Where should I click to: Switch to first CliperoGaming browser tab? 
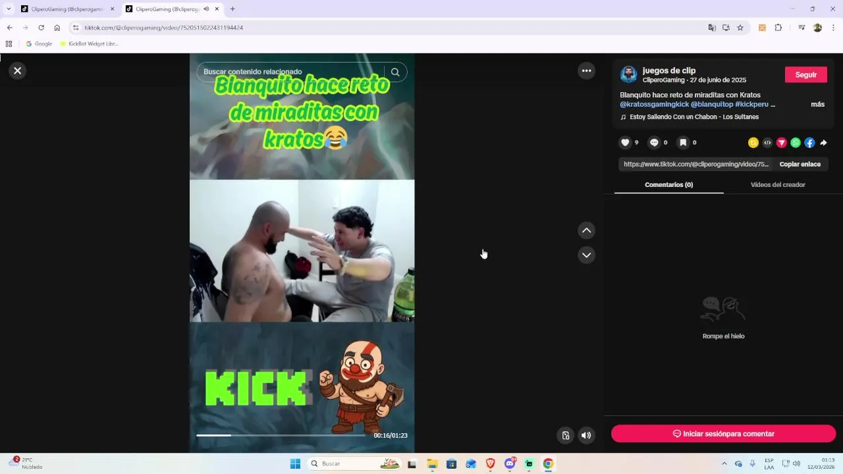tap(66, 9)
